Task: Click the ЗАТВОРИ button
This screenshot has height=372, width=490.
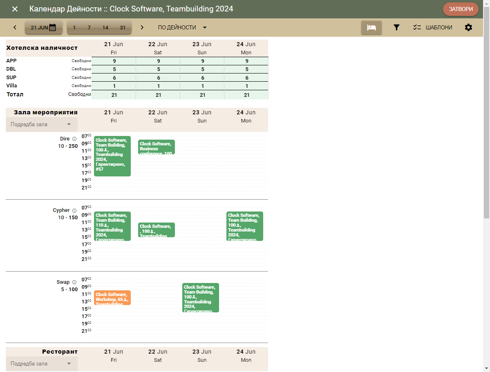Action: pos(461,9)
